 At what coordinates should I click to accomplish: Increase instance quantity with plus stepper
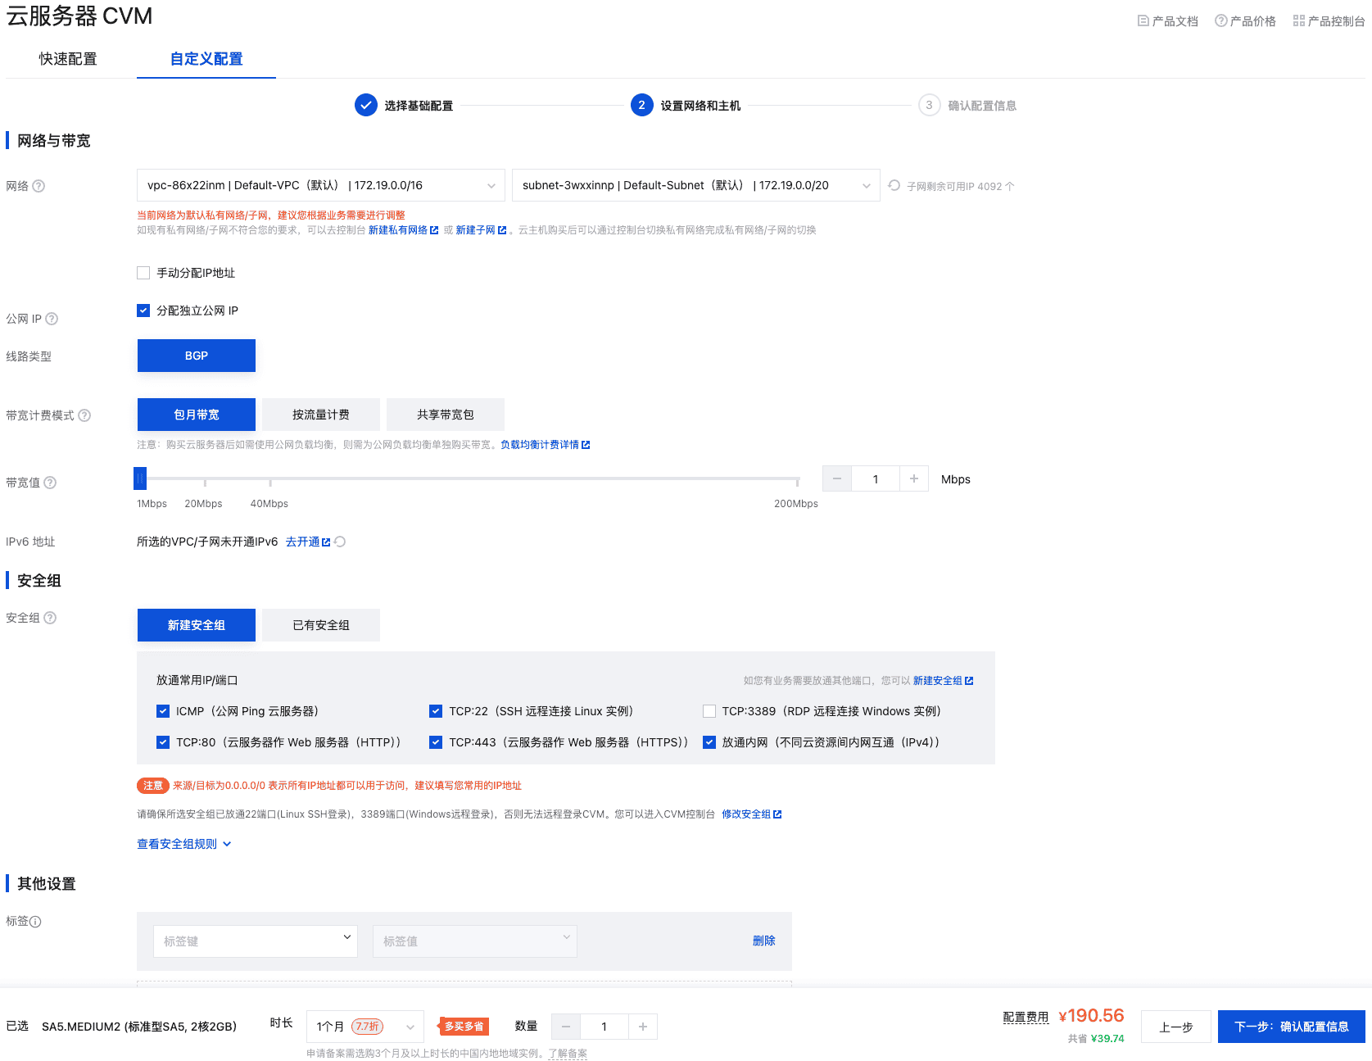[643, 1026]
